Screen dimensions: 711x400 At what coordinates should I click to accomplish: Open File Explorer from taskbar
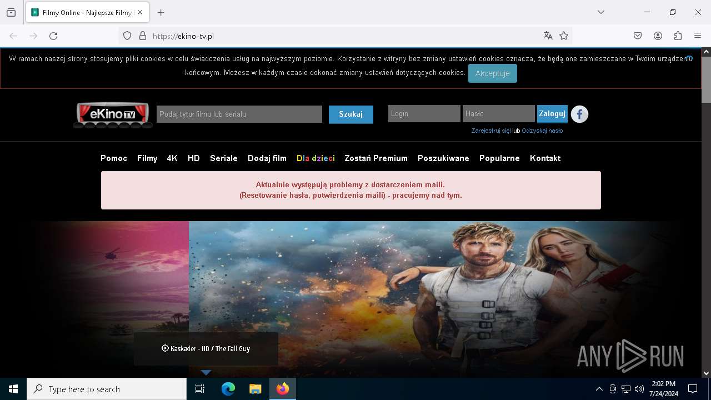tap(255, 389)
